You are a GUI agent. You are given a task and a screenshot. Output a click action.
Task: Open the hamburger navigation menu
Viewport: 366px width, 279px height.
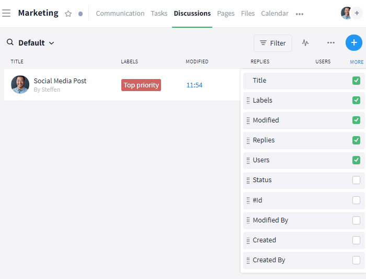tap(6, 13)
